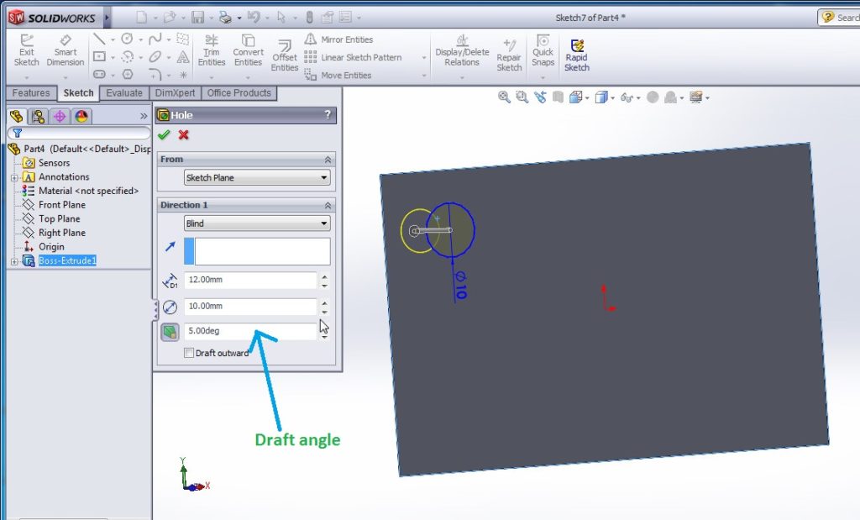Select the Smart Dimension tool

click(66, 50)
